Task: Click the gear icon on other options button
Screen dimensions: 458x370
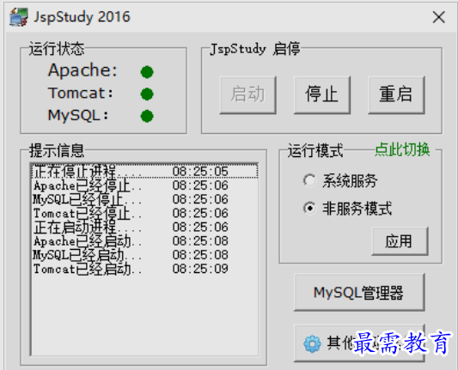Action: [x=312, y=343]
